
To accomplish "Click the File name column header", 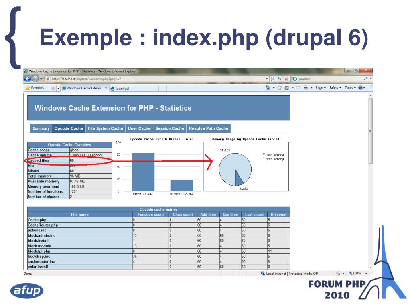I will point(80,215).
